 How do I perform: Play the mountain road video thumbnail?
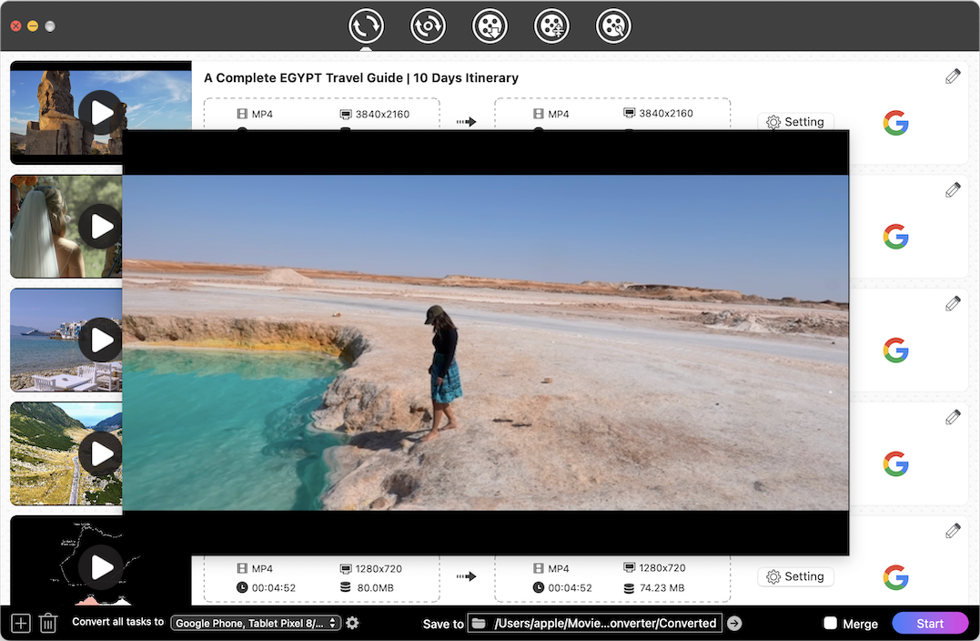pyautogui.click(x=100, y=453)
